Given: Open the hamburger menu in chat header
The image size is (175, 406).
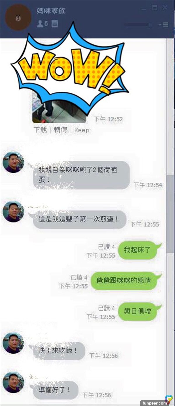Looking at the screenshot, I should (165, 25).
